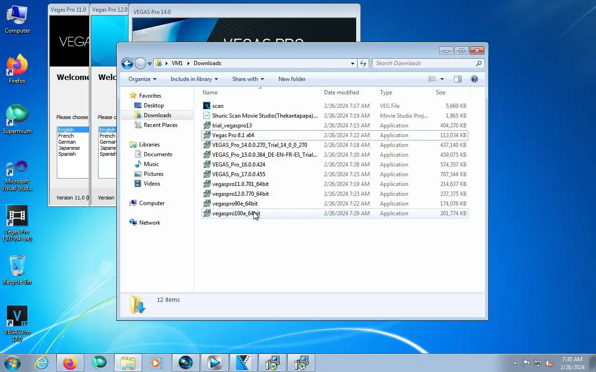Open the Recycle Bin

pos(17,270)
